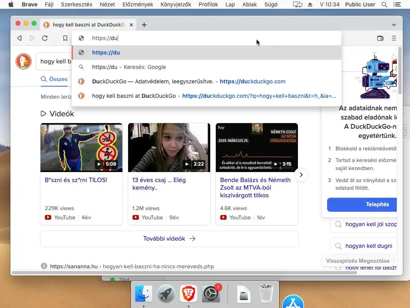Image resolution: width=410 pixels, height=308 pixels.
Task: Open the 13 éves csaj ... Elég kemény.. link
Action: click(159, 184)
